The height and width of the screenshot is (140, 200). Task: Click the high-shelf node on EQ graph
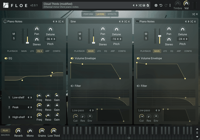pos(52,72)
